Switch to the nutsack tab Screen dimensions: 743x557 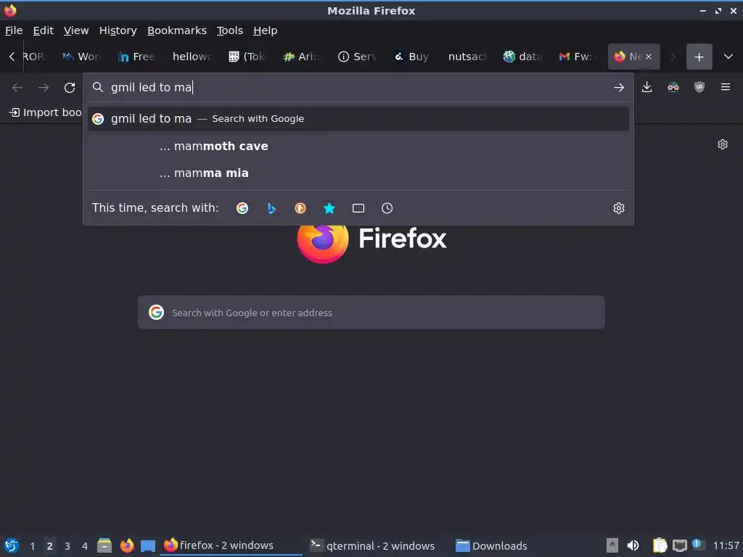(x=468, y=57)
